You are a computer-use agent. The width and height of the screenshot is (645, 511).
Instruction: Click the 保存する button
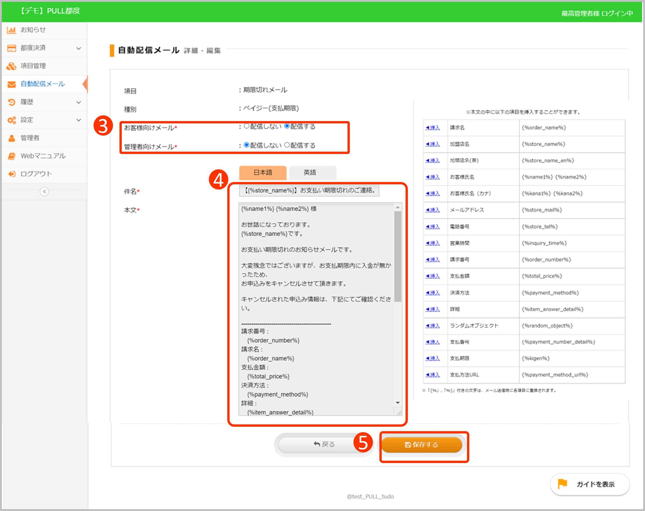tap(422, 445)
